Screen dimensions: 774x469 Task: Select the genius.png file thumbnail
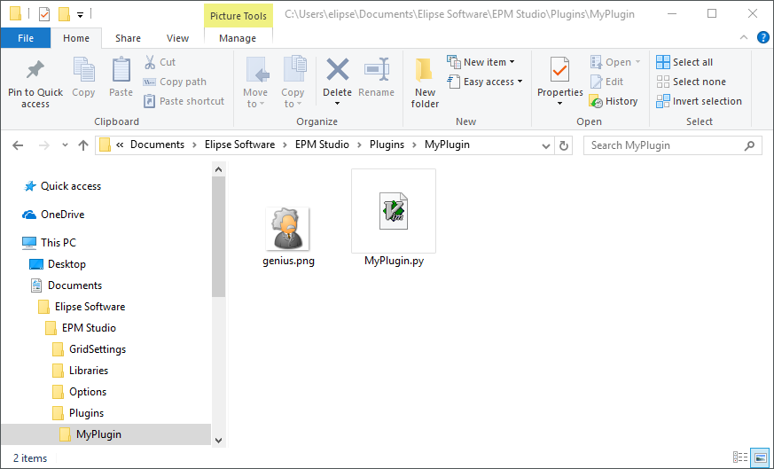point(288,230)
